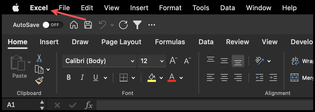Expand the Paste options dropdown arrow
The image size is (315, 112).
29,62
